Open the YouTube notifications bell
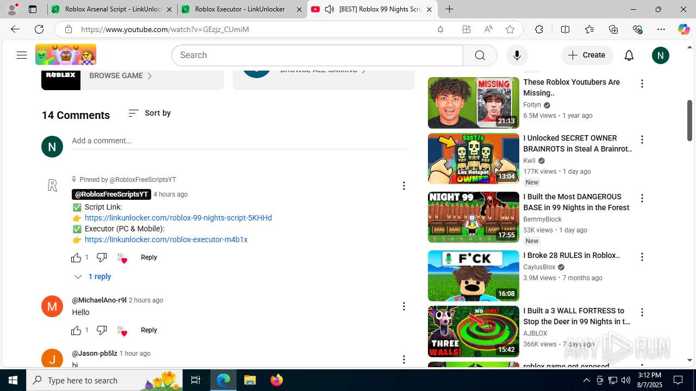 coord(629,55)
